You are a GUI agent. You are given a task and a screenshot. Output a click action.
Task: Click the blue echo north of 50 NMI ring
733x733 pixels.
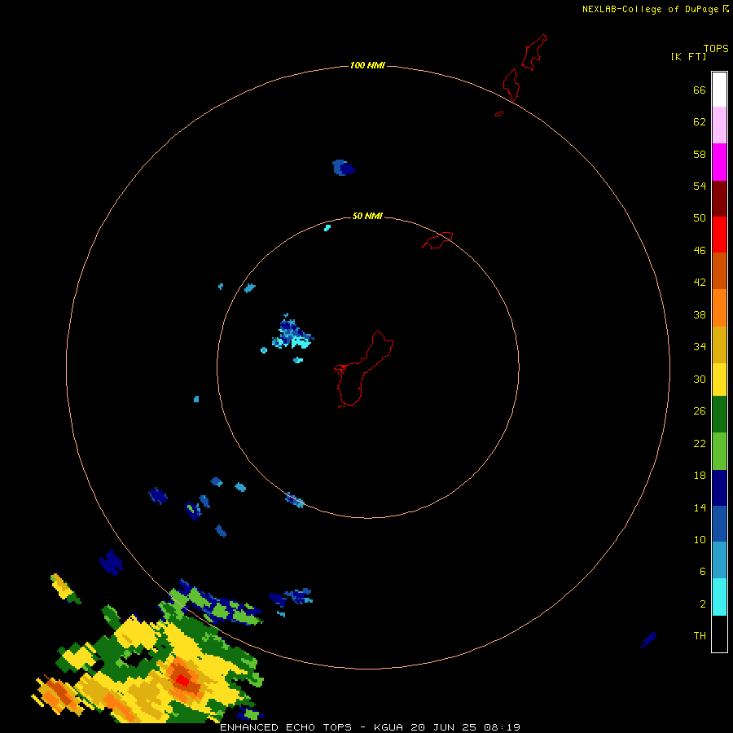[x=343, y=167]
